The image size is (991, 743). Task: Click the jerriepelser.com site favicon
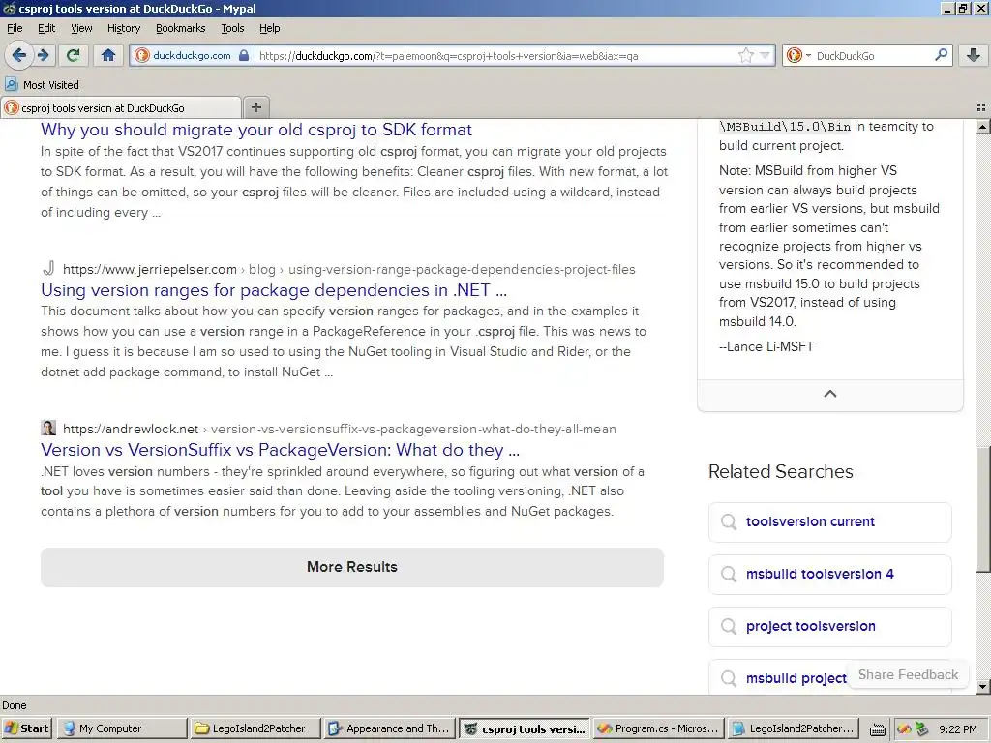(x=48, y=269)
